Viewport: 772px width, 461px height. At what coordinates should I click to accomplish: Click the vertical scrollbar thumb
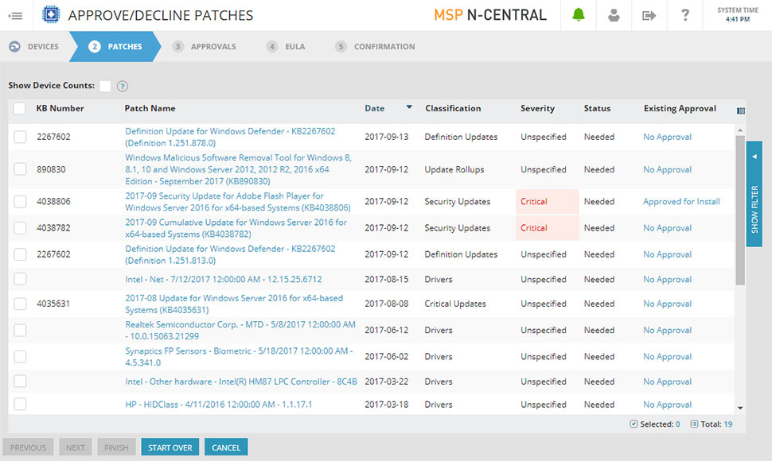pos(740,211)
